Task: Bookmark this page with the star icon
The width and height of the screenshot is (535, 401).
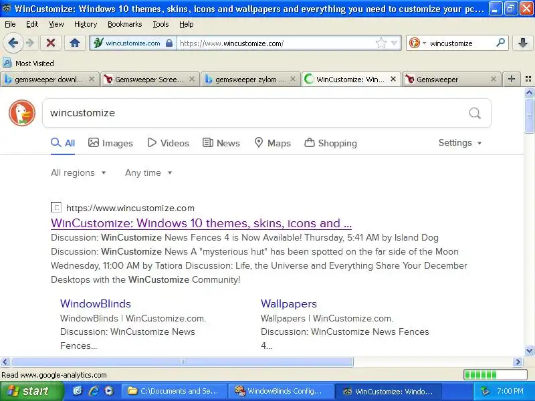Action: pos(381,43)
